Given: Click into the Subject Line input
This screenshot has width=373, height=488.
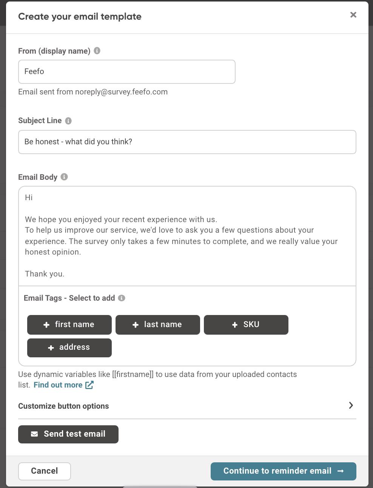Looking at the screenshot, I should point(187,142).
